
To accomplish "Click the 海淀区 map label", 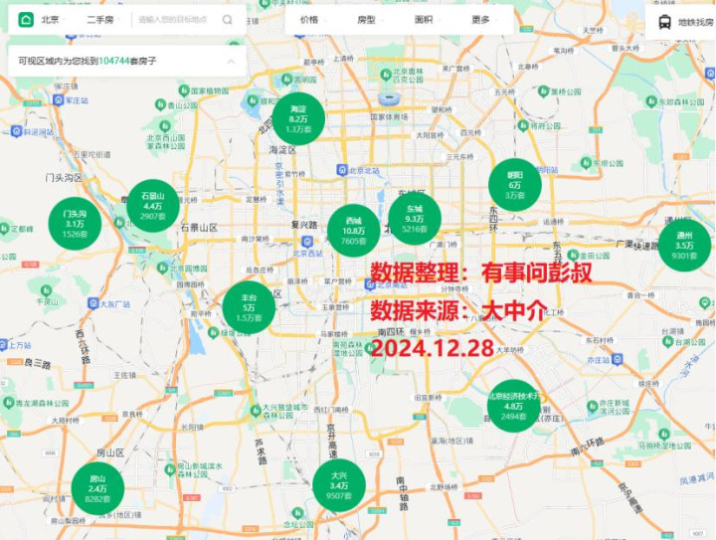I will point(283,150).
